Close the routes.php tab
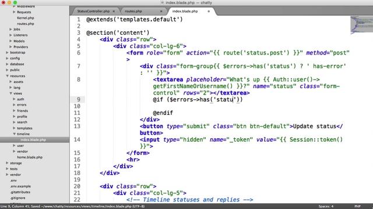373x209 pixels. tap(161, 11)
